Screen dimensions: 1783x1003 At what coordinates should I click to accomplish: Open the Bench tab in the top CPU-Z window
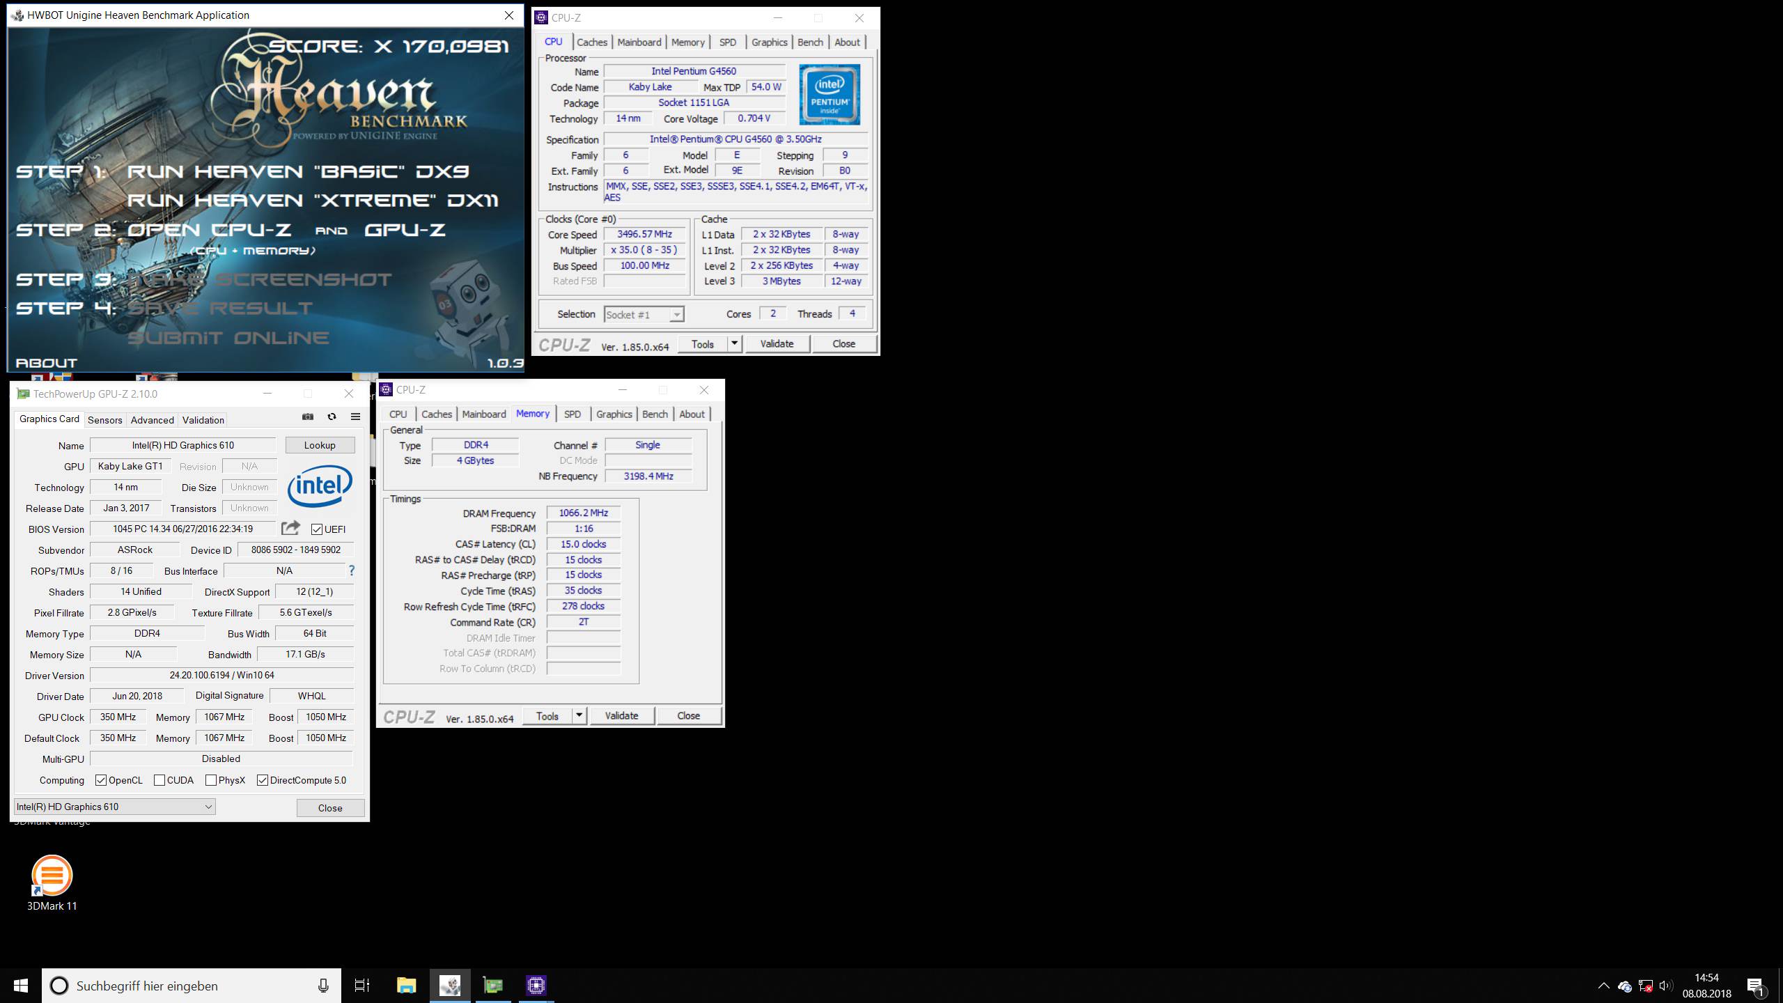[810, 42]
